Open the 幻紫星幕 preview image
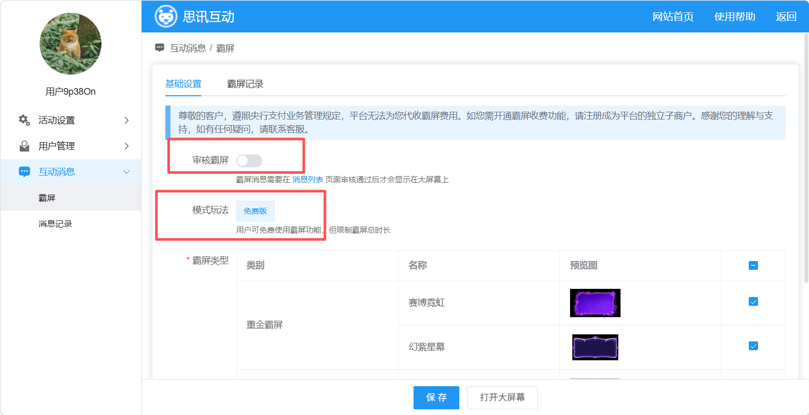This screenshot has width=809, height=415. (595, 347)
